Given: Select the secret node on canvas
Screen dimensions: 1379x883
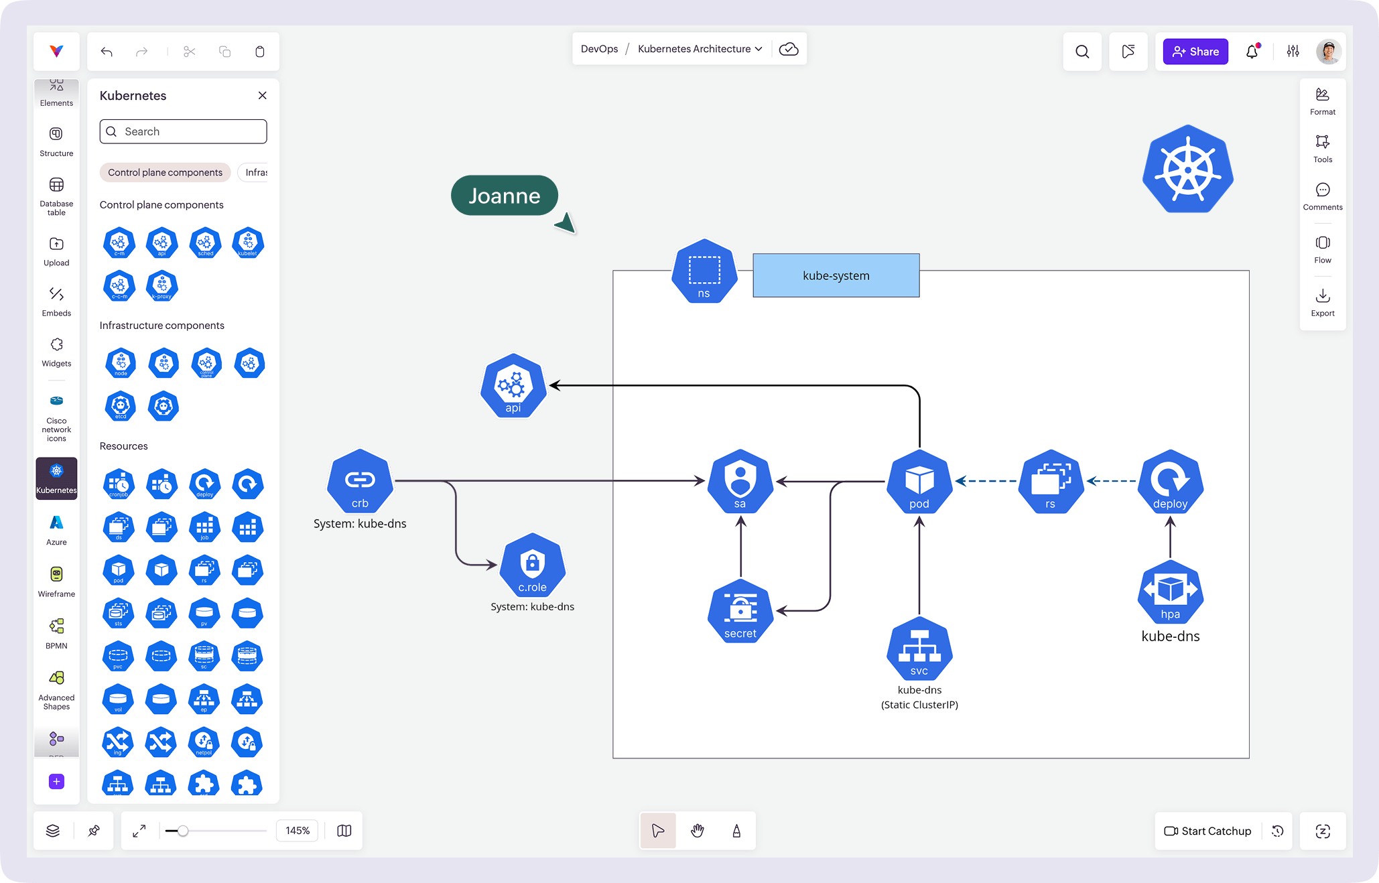Looking at the screenshot, I should [740, 611].
